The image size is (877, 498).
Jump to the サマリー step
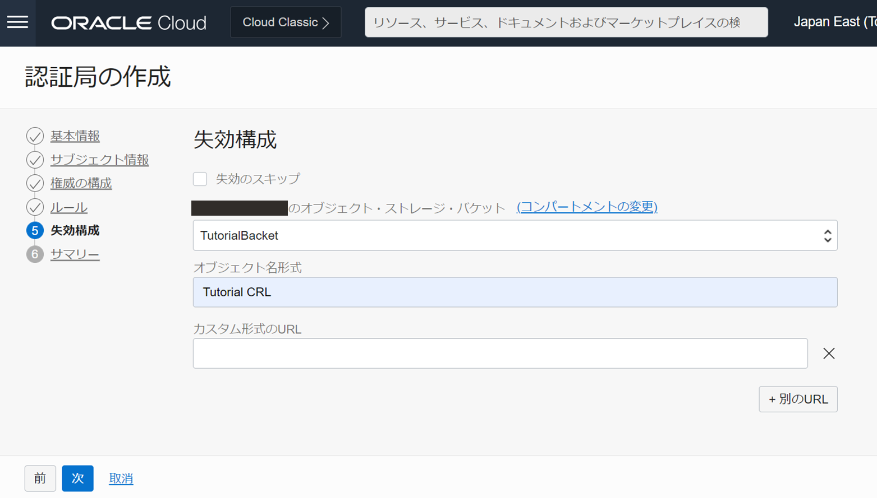pos(75,254)
